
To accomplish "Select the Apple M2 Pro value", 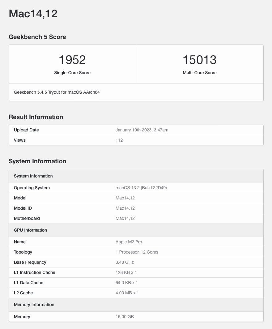I will (x=129, y=242).
